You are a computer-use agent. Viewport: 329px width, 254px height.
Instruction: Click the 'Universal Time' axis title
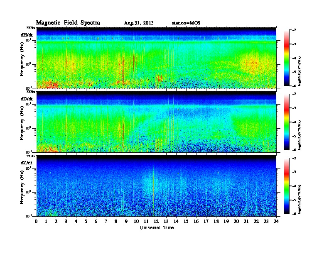pyautogui.click(x=157, y=227)
